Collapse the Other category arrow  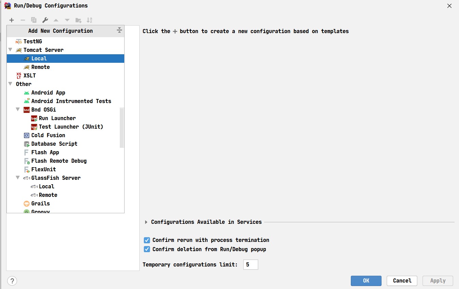pyautogui.click(x=10, y=84)
